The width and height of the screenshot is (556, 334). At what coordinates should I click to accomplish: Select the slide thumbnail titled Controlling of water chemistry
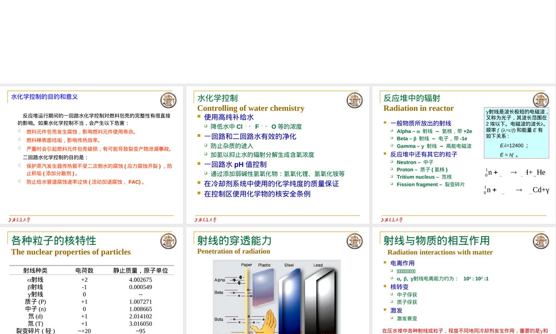click(277, 155)
